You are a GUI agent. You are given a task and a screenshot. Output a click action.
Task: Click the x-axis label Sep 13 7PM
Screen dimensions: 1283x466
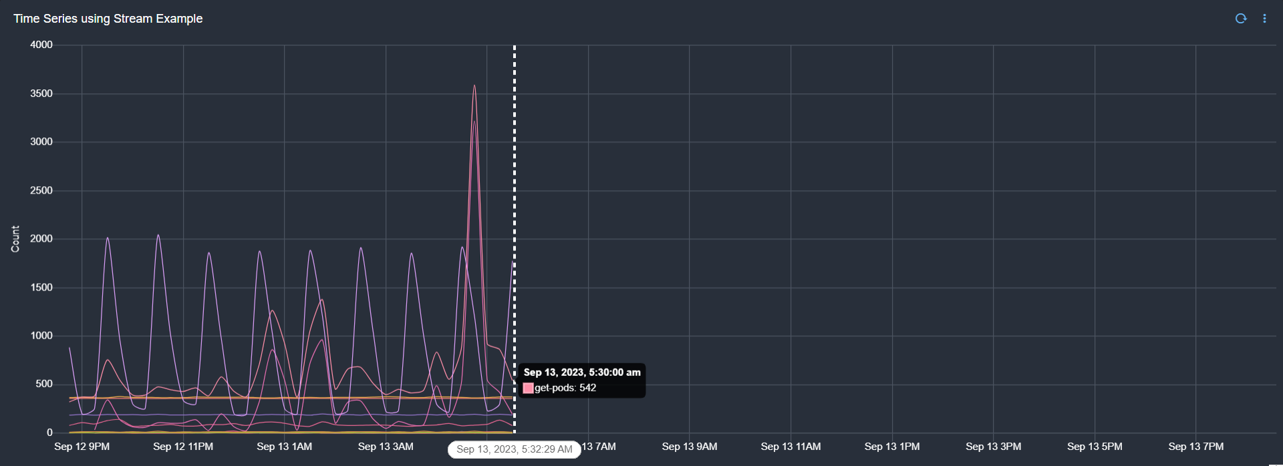1196,447
